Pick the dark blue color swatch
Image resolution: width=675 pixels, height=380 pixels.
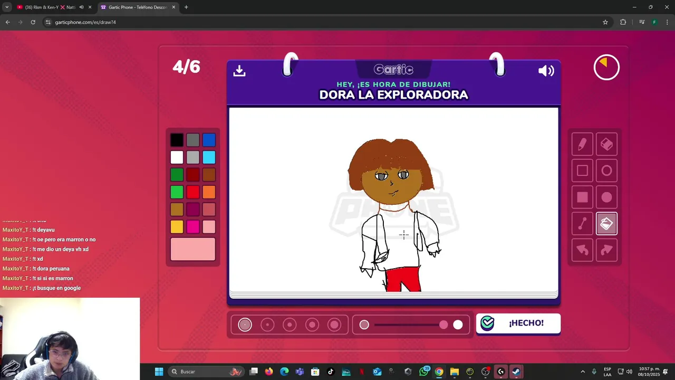[x=209, y=140]
